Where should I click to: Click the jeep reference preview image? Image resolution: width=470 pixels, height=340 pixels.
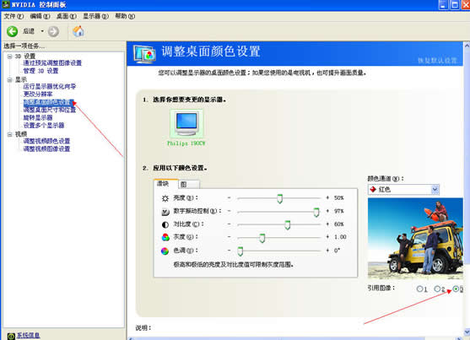coord(415,239)
